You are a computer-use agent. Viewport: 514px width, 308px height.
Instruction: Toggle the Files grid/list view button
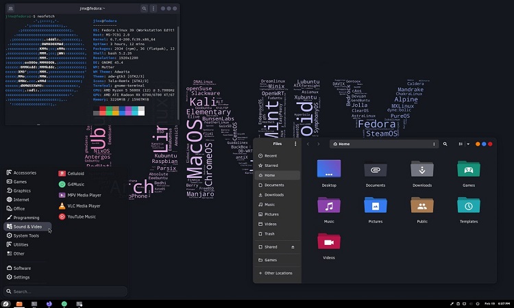point(460,144)
